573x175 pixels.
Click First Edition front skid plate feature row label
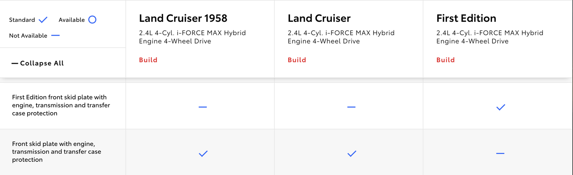click(x=61, y=105)
